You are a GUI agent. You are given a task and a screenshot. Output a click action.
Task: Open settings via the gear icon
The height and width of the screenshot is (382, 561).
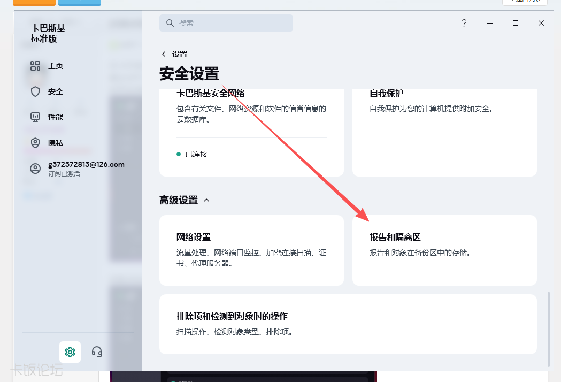click(x=70, y=352)
